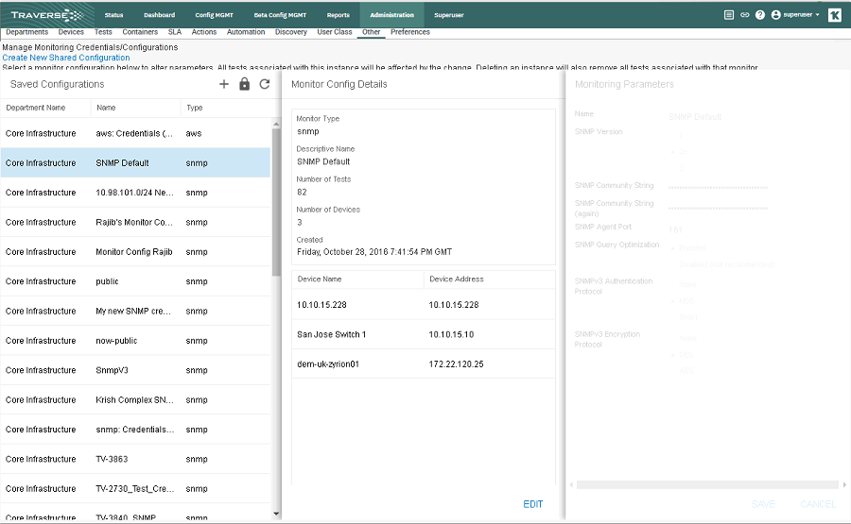Select the SnmpV3 configuration row
Screen dimensions: 851x524
135,370
